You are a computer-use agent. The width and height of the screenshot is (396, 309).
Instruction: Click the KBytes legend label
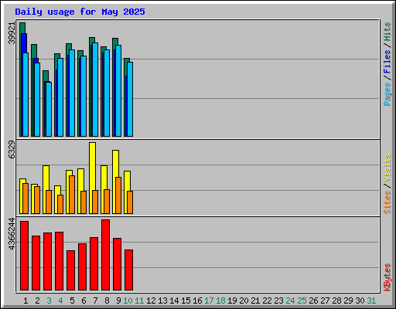387,277
